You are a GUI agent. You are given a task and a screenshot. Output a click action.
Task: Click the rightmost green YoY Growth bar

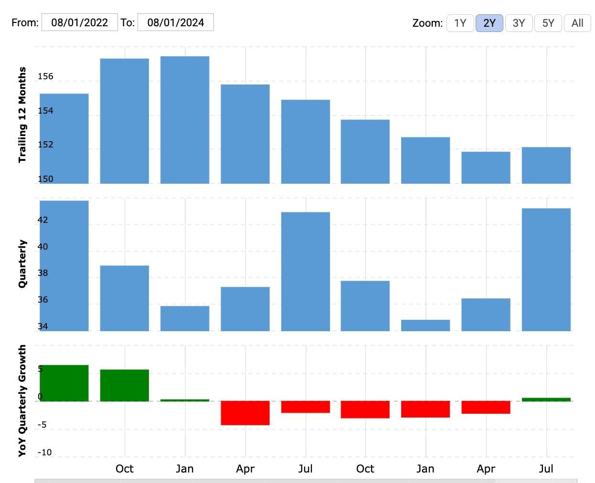click(546, 399)
